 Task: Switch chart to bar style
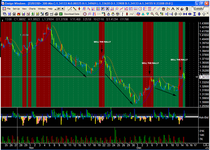122,14
